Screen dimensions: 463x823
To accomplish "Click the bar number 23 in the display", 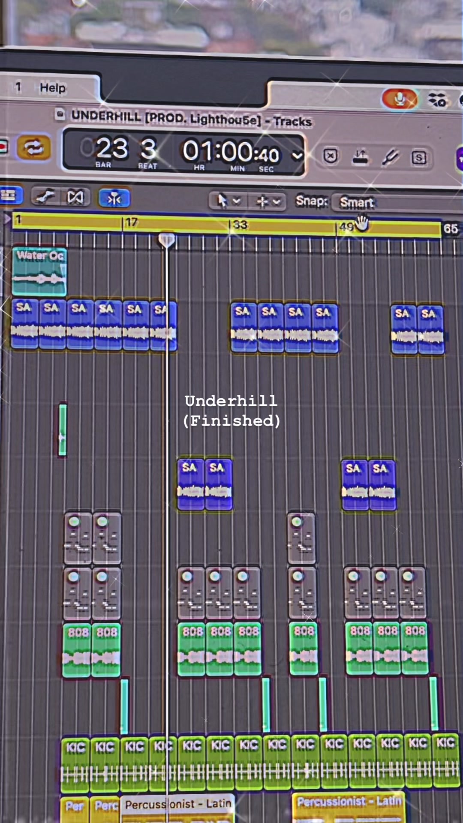I will point(111,148).
